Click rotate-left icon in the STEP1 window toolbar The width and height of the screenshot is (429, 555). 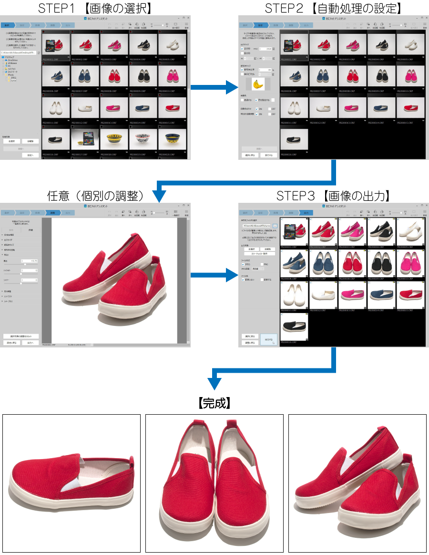[136, 24]
